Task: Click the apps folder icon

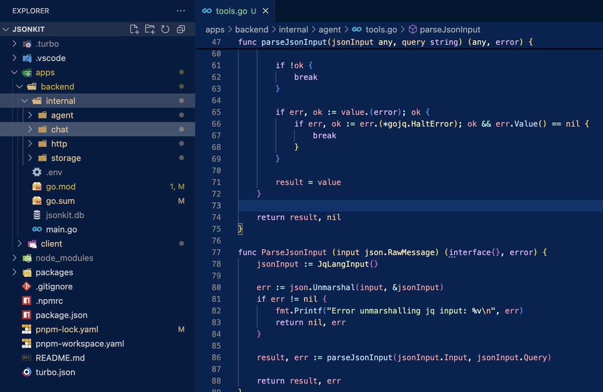Action: pos(27,72)
